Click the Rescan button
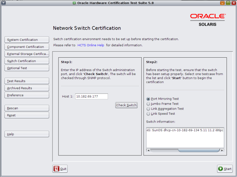 click(27, 108)
